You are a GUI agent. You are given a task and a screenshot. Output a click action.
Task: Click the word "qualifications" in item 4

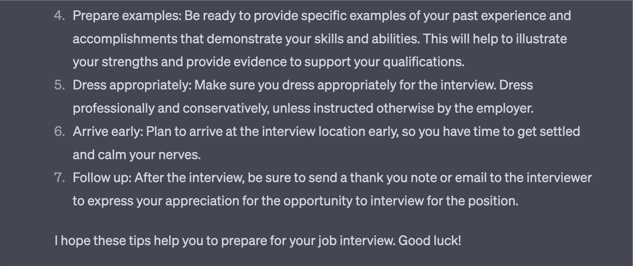point(424,62)
